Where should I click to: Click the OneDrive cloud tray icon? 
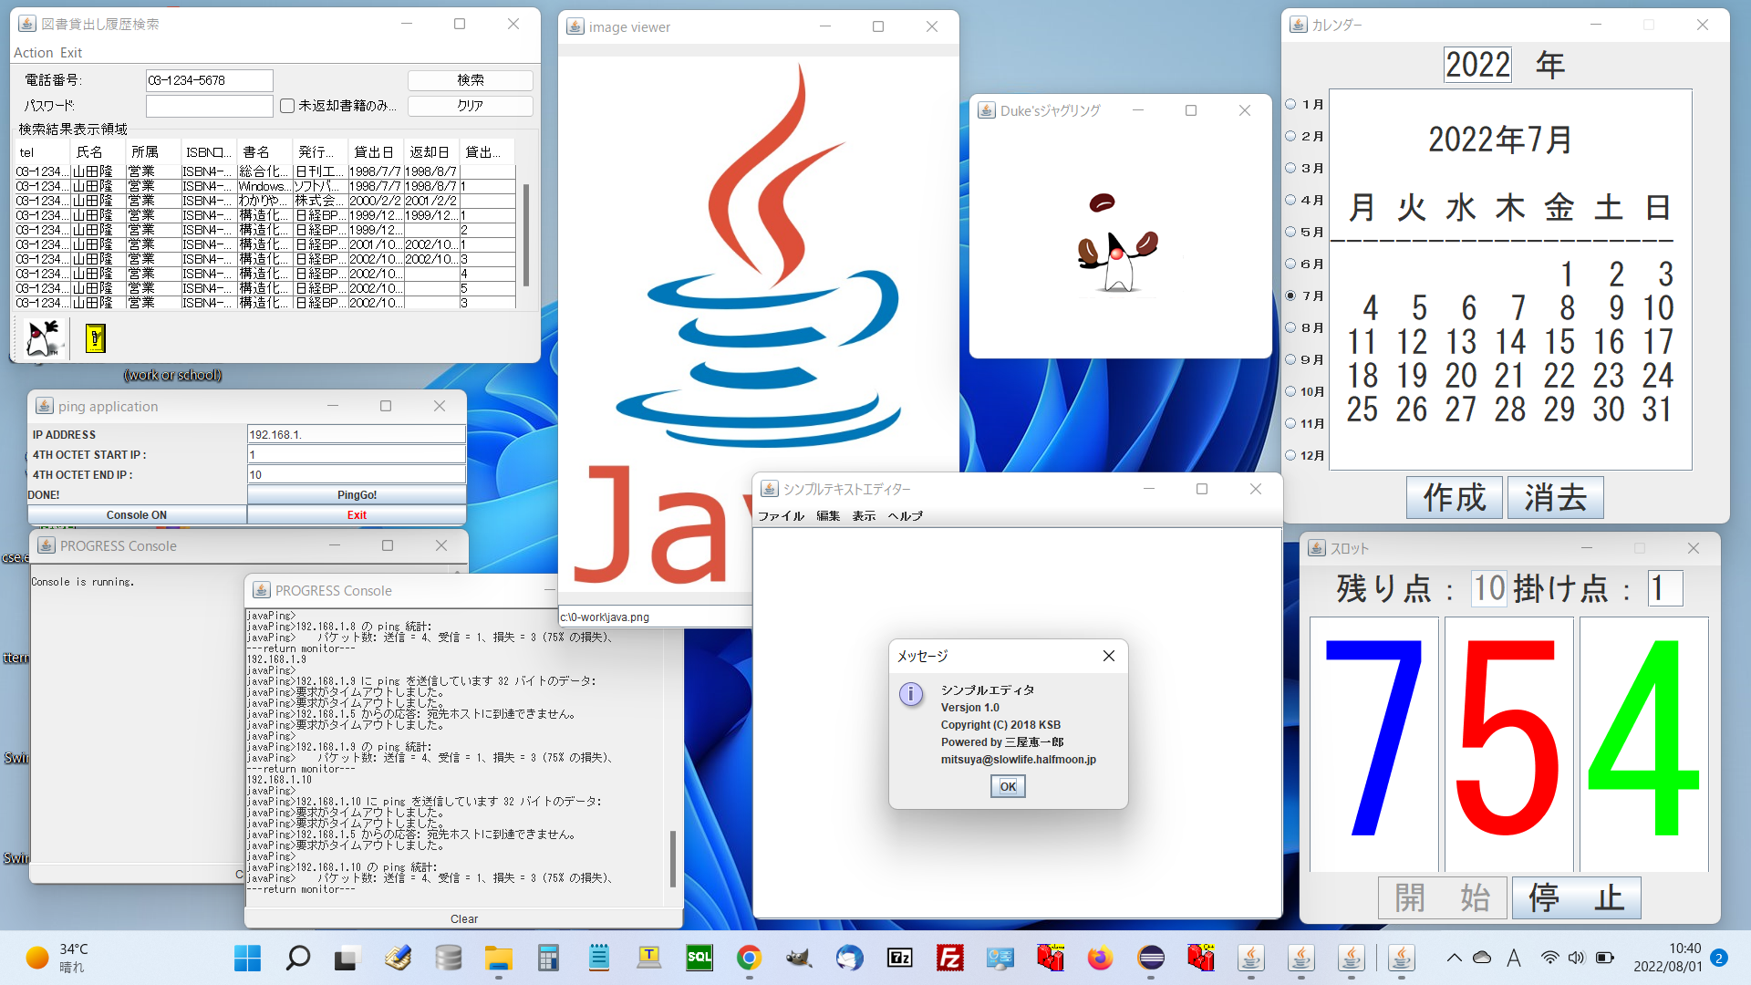coord(1482,958)
